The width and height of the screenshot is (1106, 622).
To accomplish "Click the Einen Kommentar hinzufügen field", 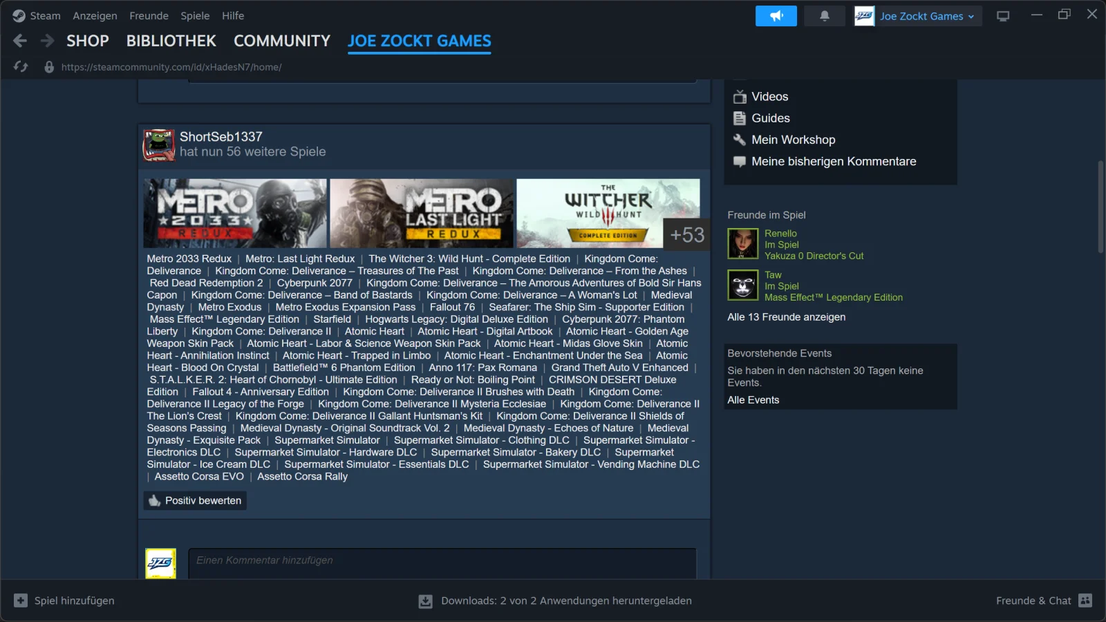I will (x=442, y=563).
